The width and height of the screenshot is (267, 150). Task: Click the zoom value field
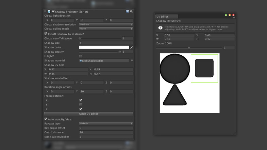coord(229,48)
